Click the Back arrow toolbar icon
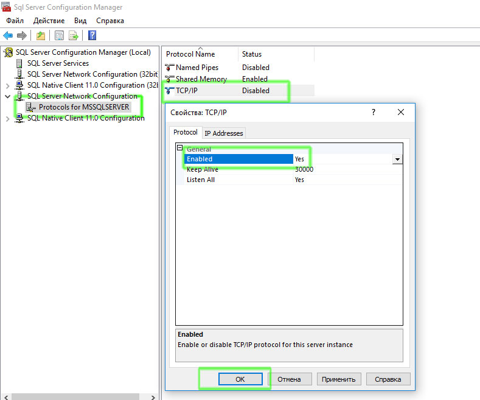The width and height of the screenshot is (480, 400). point(8,35)
